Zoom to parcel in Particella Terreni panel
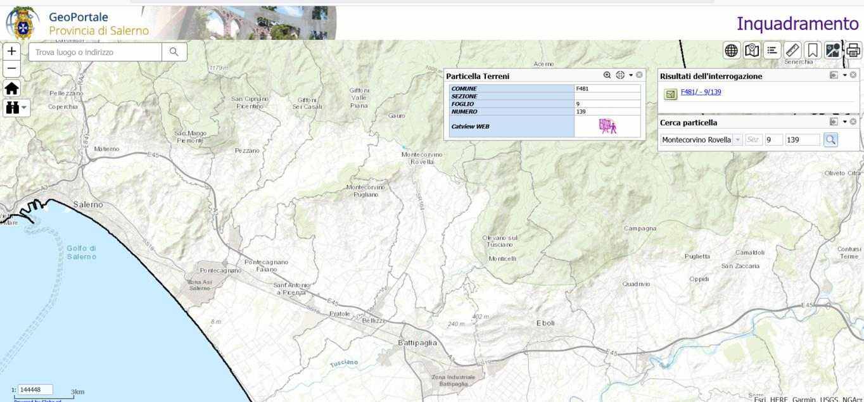 [607, 75]
